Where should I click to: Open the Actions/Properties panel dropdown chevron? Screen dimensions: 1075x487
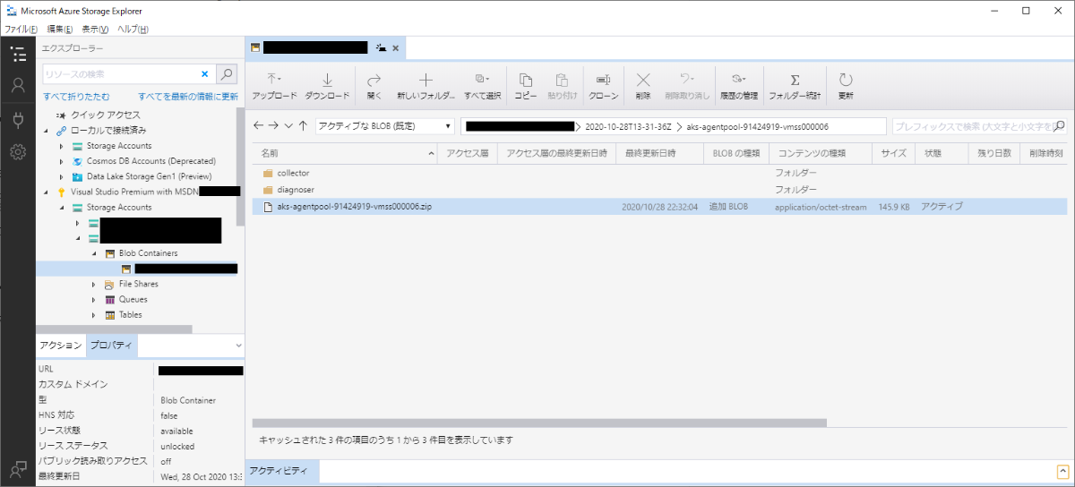coord(238,346)
